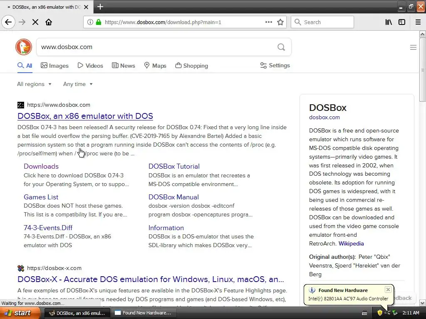426x319 pixels.
Task: Open the DOSBox Manual sitelink
Action: click(x=173, y=197)
